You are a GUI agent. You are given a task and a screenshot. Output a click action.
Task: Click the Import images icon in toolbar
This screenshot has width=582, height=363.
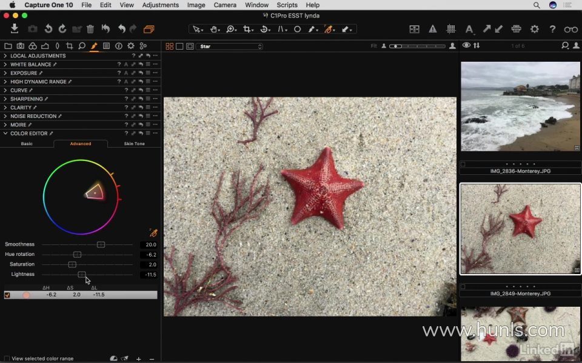(x=15, y=28)
